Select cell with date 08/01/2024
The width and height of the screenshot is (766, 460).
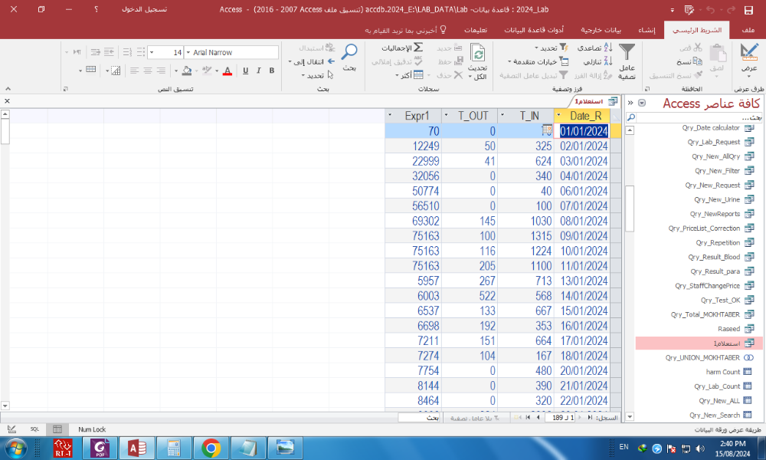[x=583, y=221]
